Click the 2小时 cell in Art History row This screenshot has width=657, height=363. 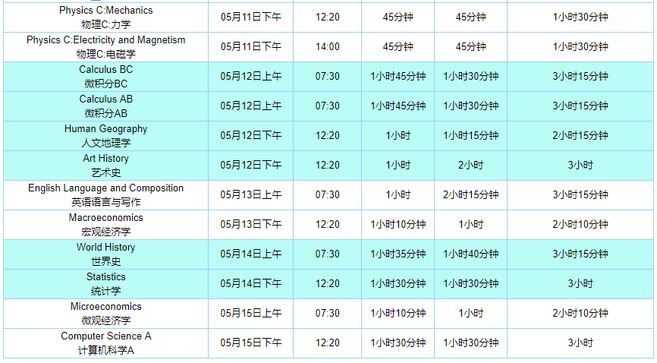click(470, 166)
